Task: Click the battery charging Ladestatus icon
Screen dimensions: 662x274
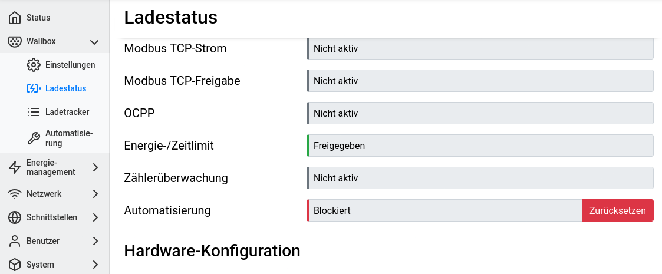Action: (x=34, y=88)
